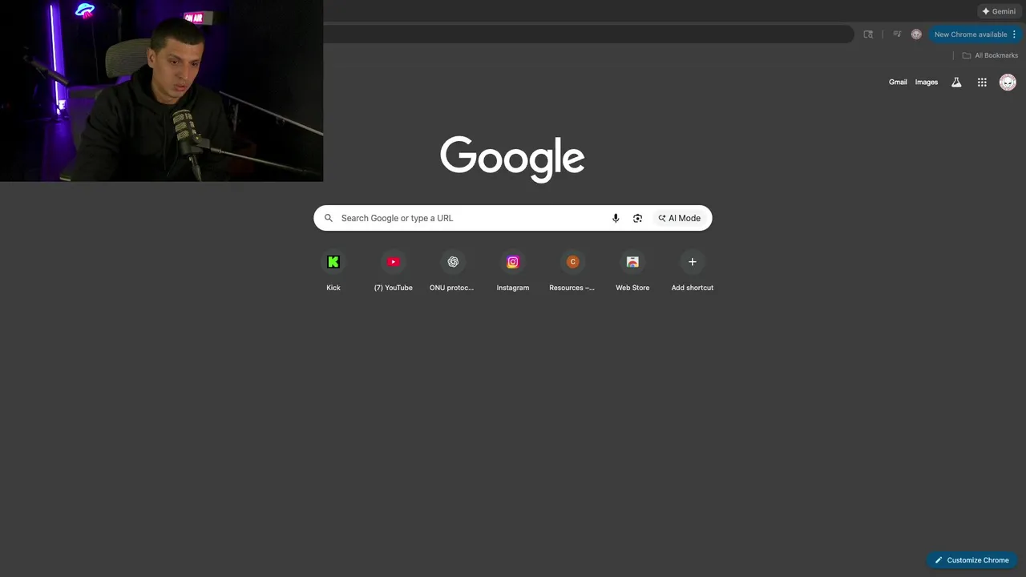Click the Google logo
The height and width of the screenshot is (577, 1026).
tap(512, 159)
